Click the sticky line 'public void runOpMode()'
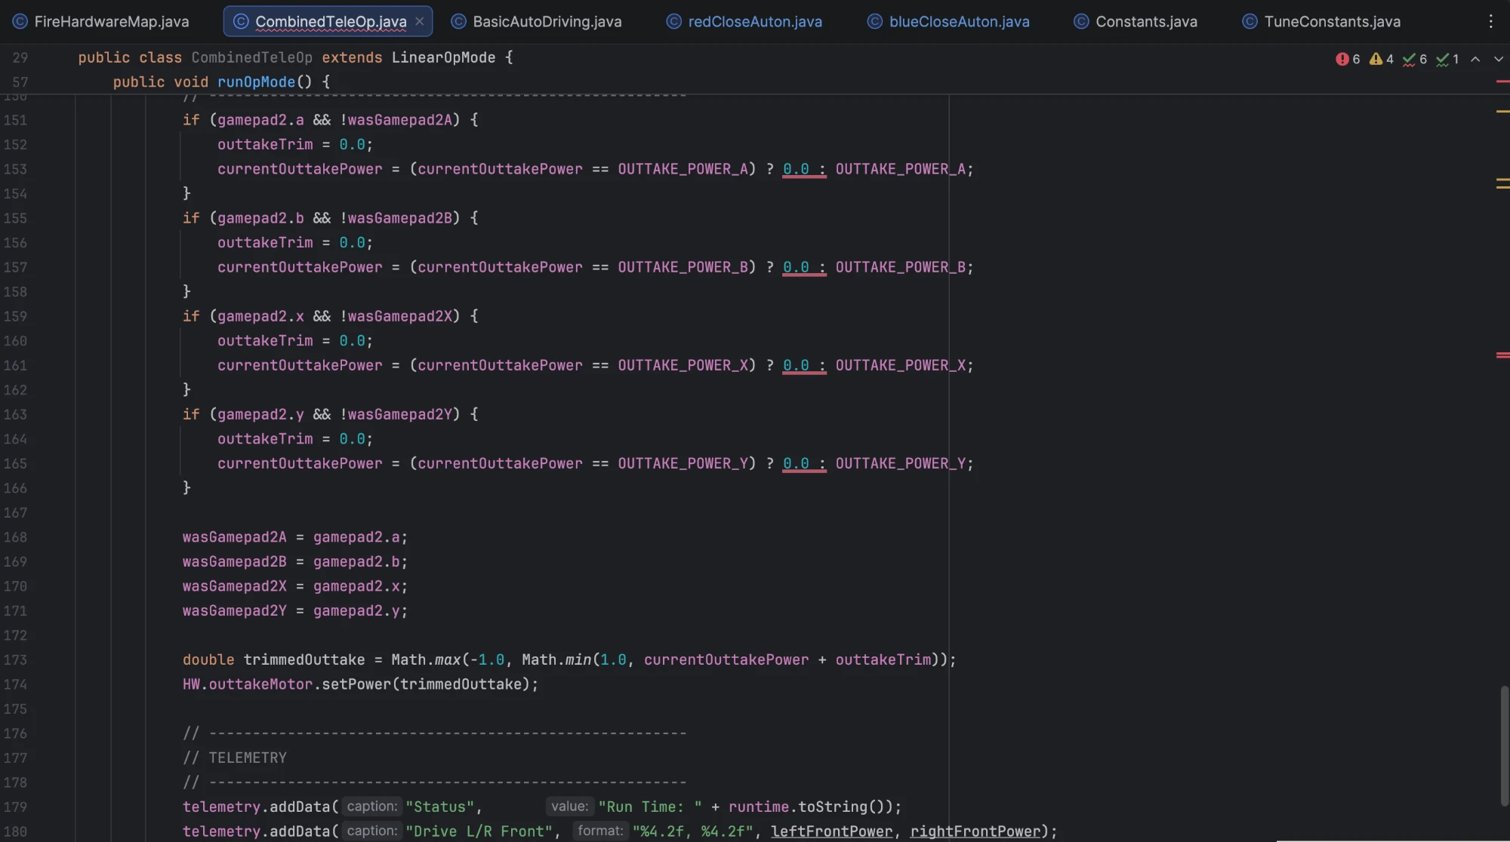 coord(221,81)
